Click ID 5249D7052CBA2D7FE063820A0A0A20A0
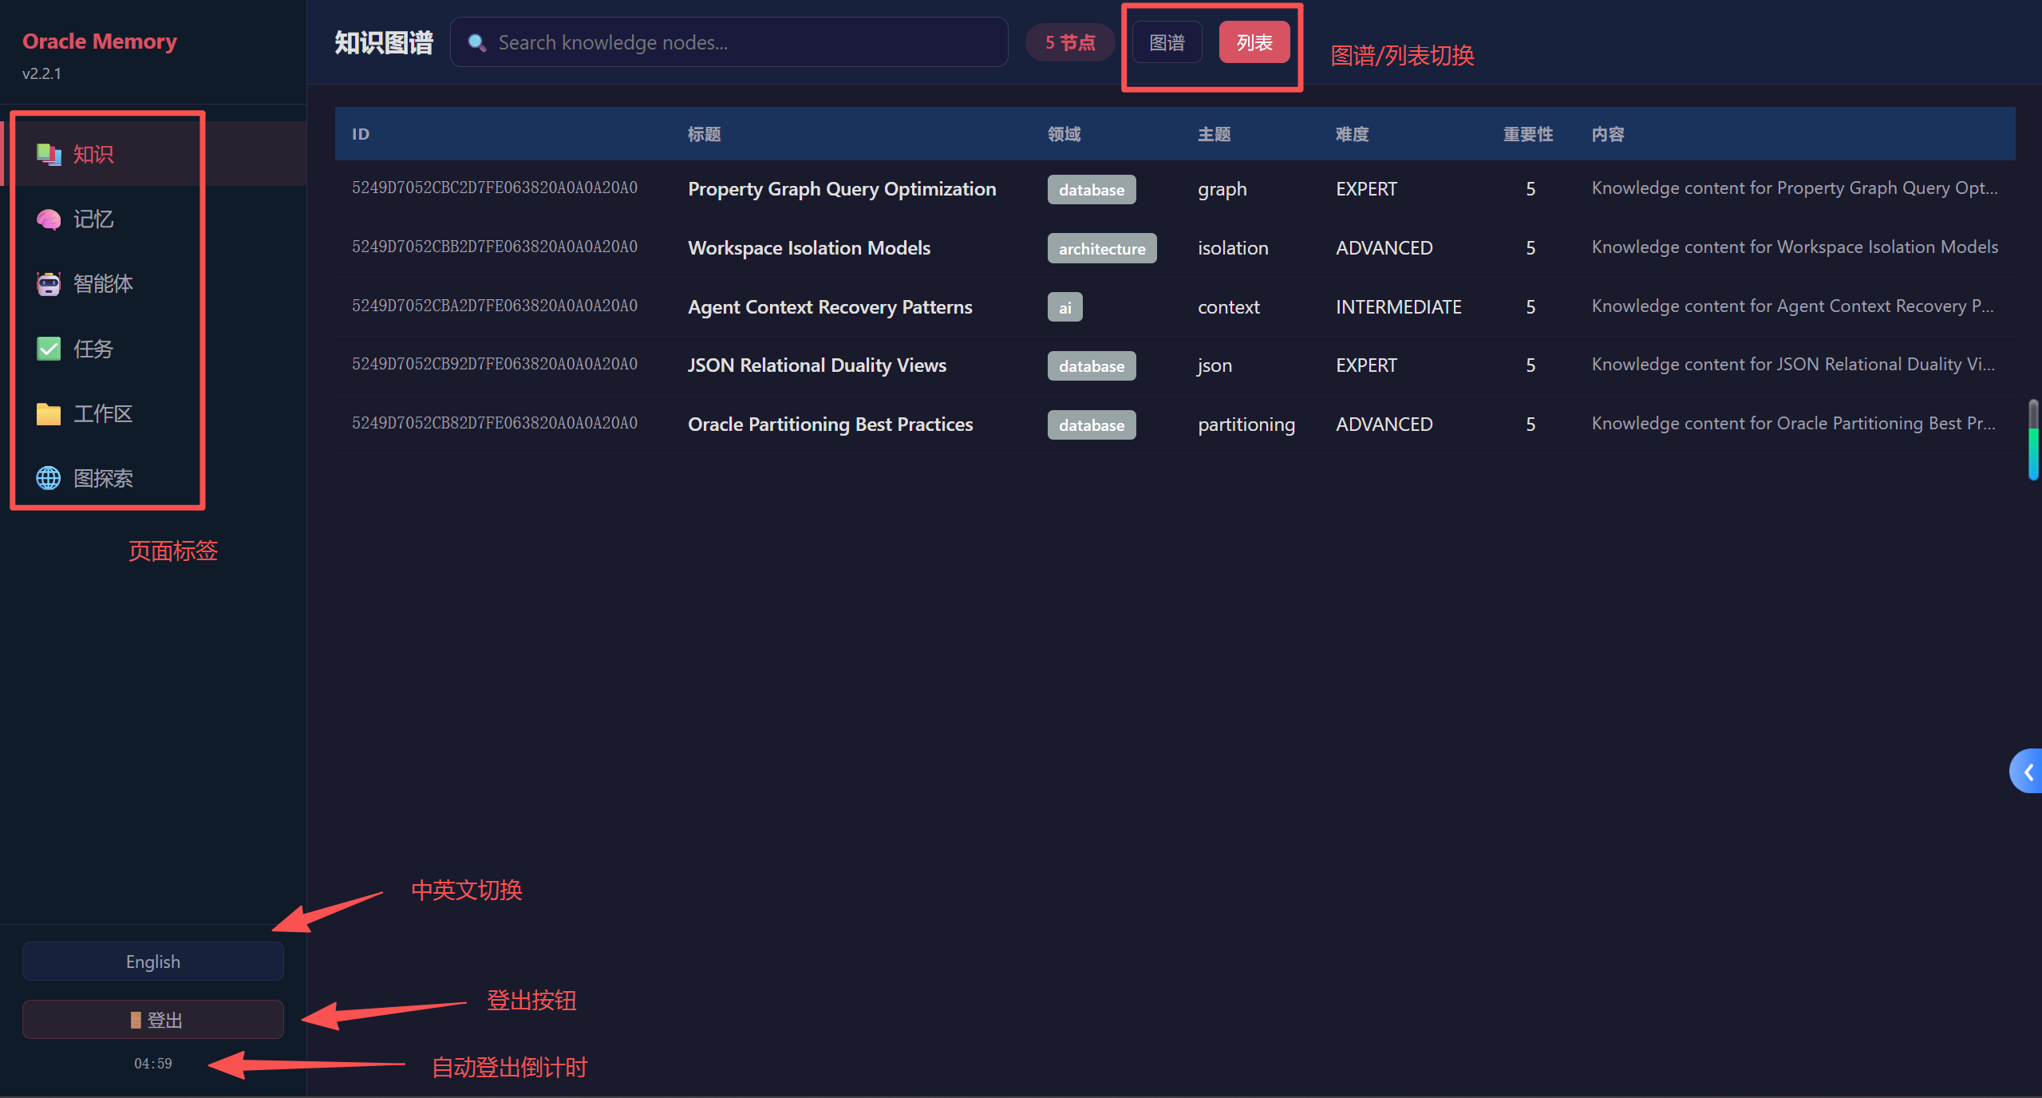Image resolution: width=2042 pixels, height=1098 pixels. (495, 306)
